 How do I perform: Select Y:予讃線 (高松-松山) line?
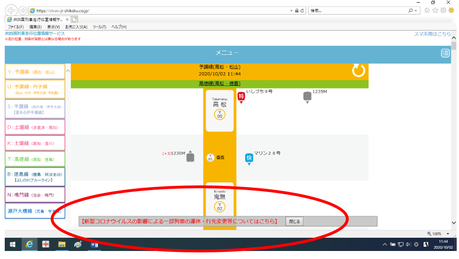(x=35, y=72)
